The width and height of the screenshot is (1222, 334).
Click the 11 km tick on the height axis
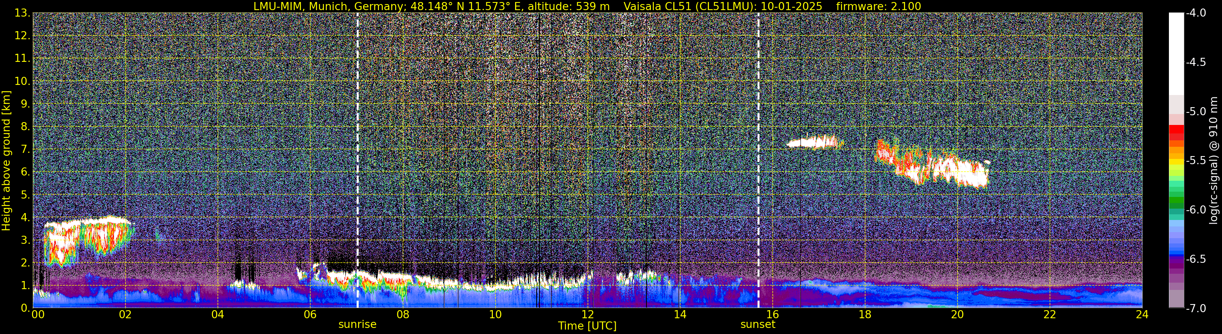point(22,58)
